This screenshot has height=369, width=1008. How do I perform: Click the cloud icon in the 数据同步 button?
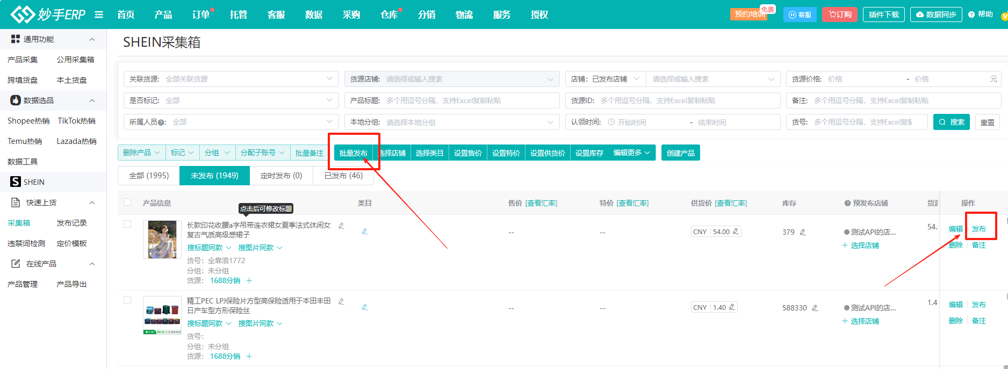click(x=920, y=15)
